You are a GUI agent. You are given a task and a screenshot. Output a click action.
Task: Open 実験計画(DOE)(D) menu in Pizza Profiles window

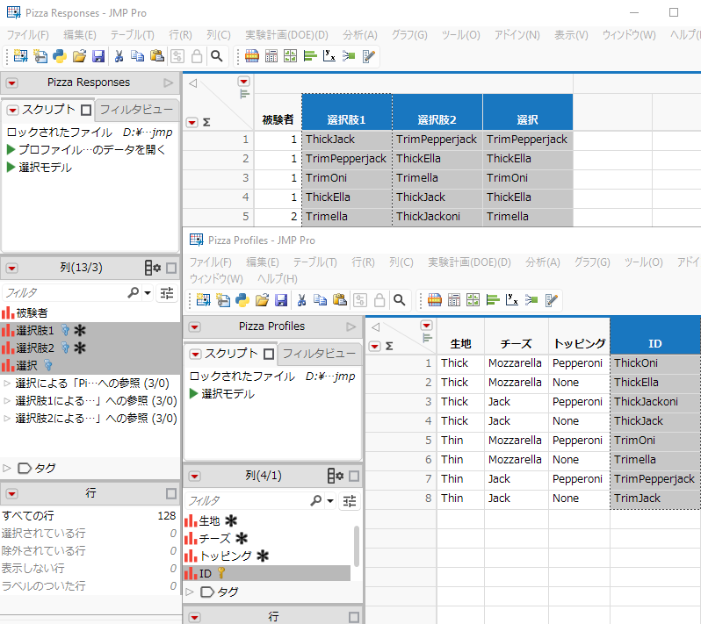point(469,262)
